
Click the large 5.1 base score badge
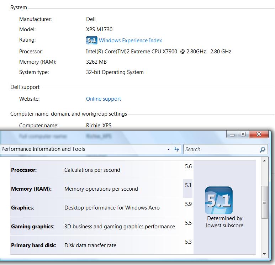219,200
